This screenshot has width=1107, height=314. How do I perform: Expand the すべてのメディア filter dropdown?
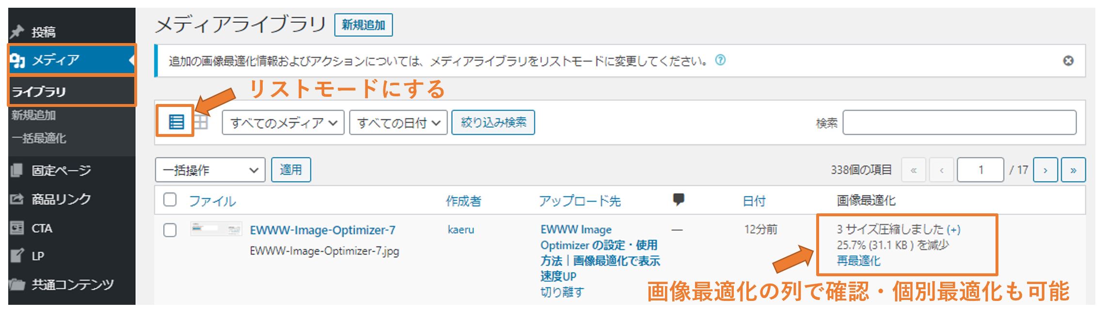point(283,122)
